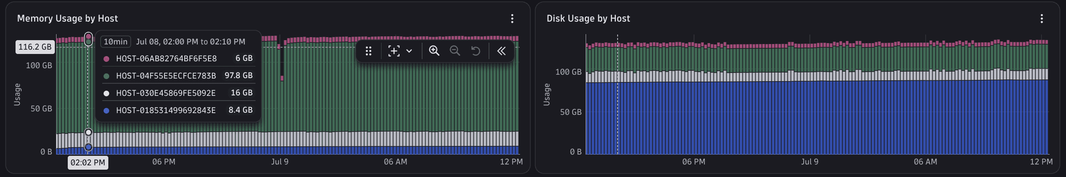Click the Memory Usage by Host title

point(67,19)
